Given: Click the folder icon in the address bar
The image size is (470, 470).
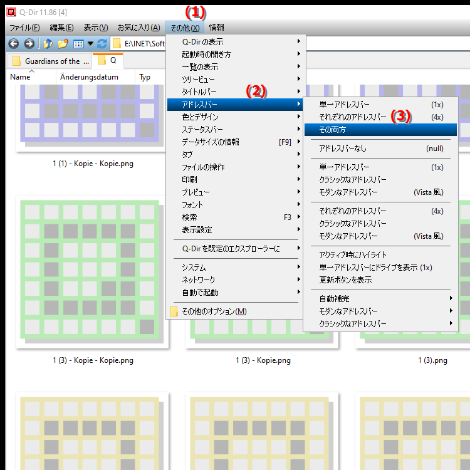Looking at the screenshot, I should click(x=117, y=44).
